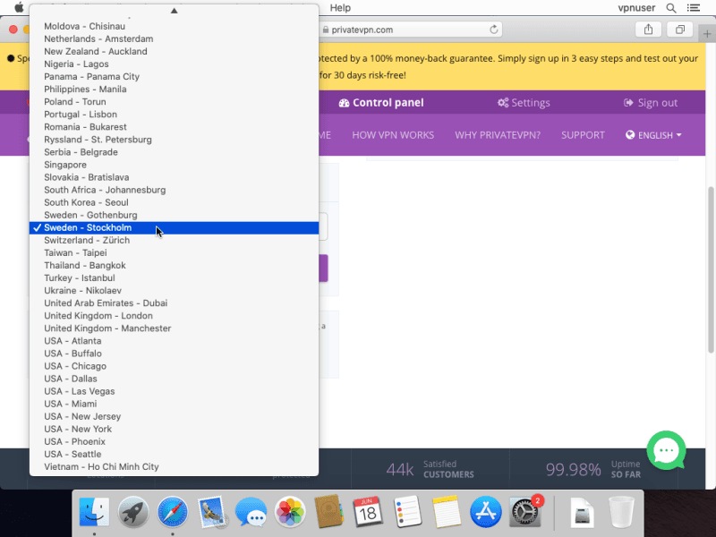Open the live chat bubble icon

pyautogui.click(x=666, y=451)
